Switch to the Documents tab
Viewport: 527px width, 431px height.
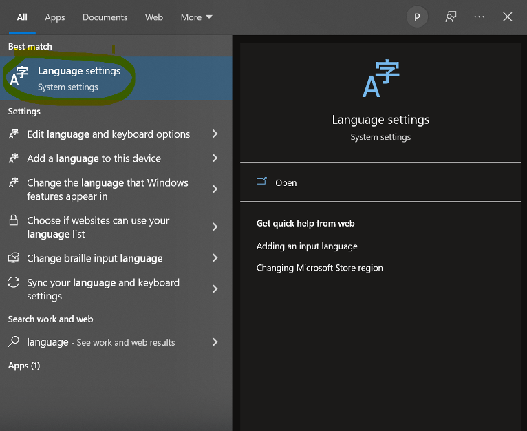[105, 17]
